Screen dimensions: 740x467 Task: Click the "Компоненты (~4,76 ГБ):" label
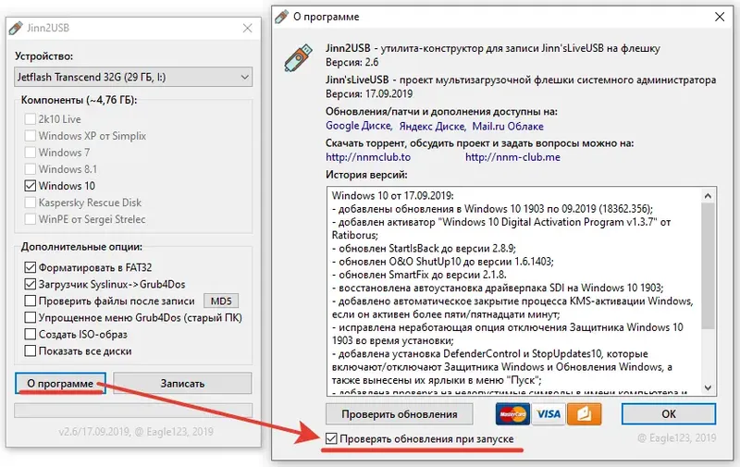coord(79,100)
